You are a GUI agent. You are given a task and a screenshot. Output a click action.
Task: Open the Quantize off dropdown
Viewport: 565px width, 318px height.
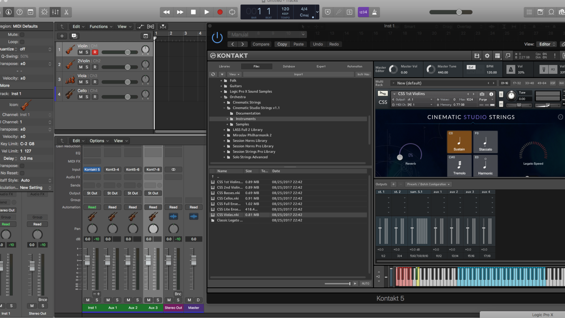click(x=35, y=49)
